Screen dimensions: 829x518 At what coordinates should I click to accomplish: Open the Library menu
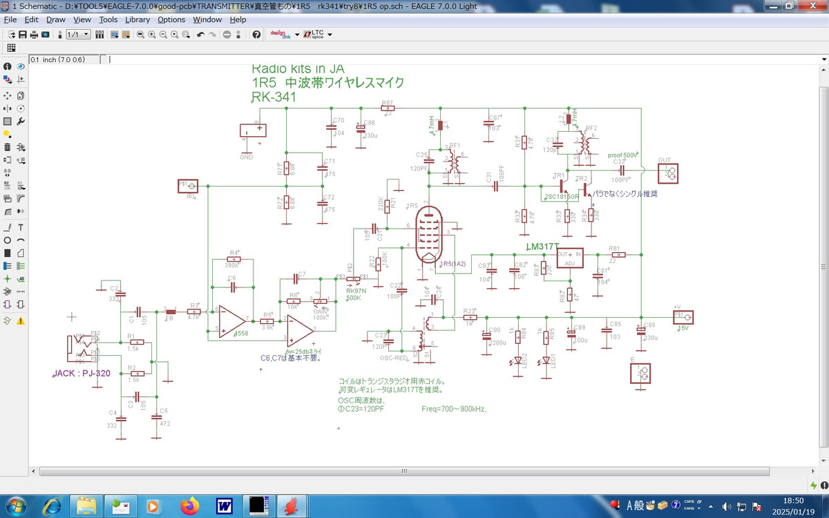point(137,19)
